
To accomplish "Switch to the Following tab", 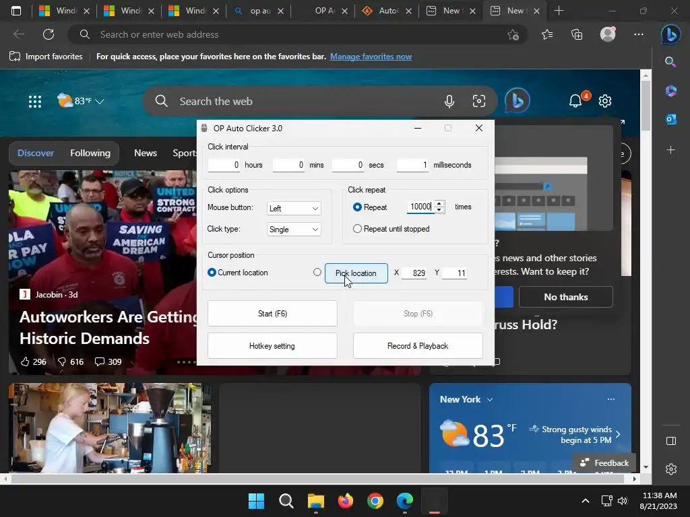I will pos(90,153).
